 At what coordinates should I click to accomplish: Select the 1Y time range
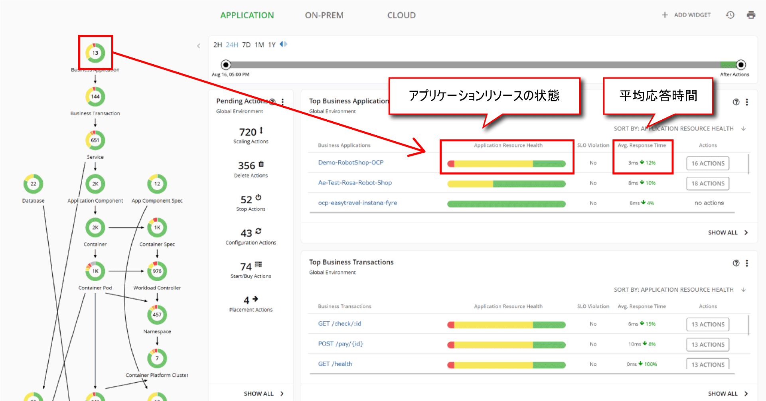(272, 45)
